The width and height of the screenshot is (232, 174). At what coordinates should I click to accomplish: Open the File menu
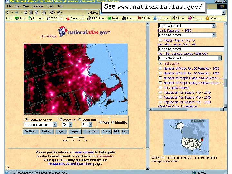click(x=9, y=6)
